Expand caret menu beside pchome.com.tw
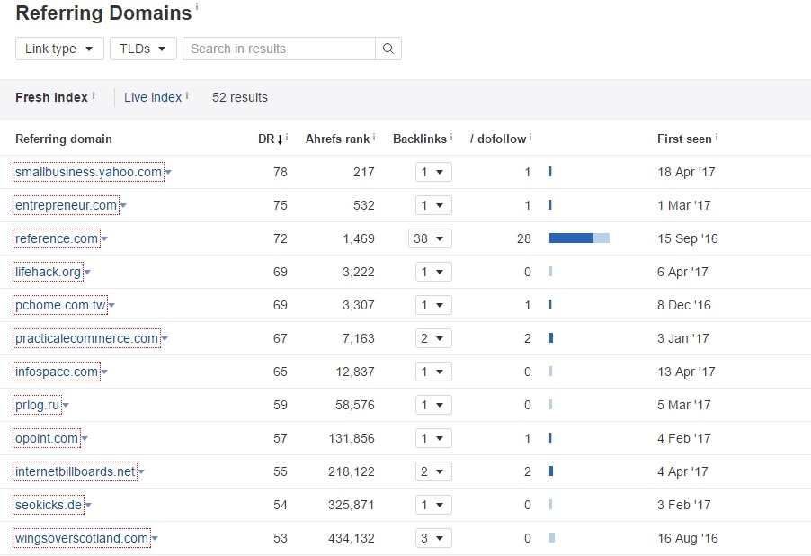 tap(111, 305)
